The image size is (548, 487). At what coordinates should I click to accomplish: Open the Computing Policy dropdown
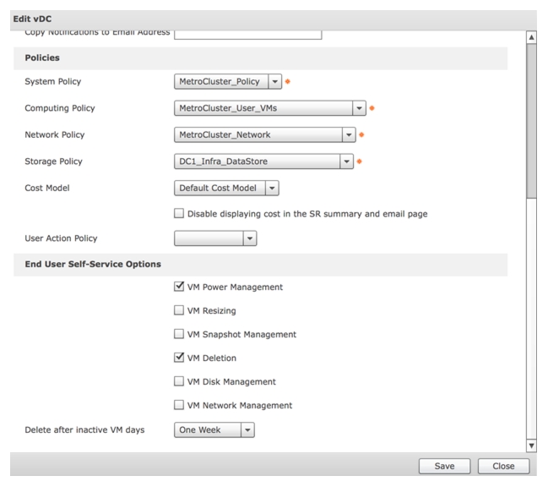click(x=270, y=108)
